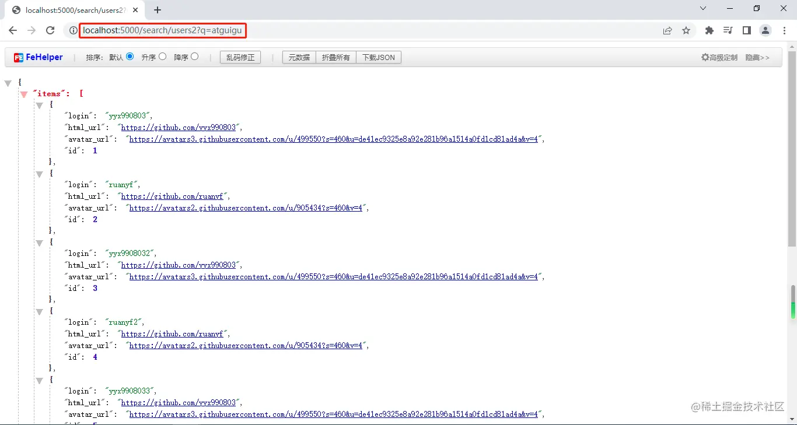The height and width of the screenshot is (425, 797).
Task: Click 折叠所有 to collapse all
Action: pyautogui.click(x=336, y=57)
